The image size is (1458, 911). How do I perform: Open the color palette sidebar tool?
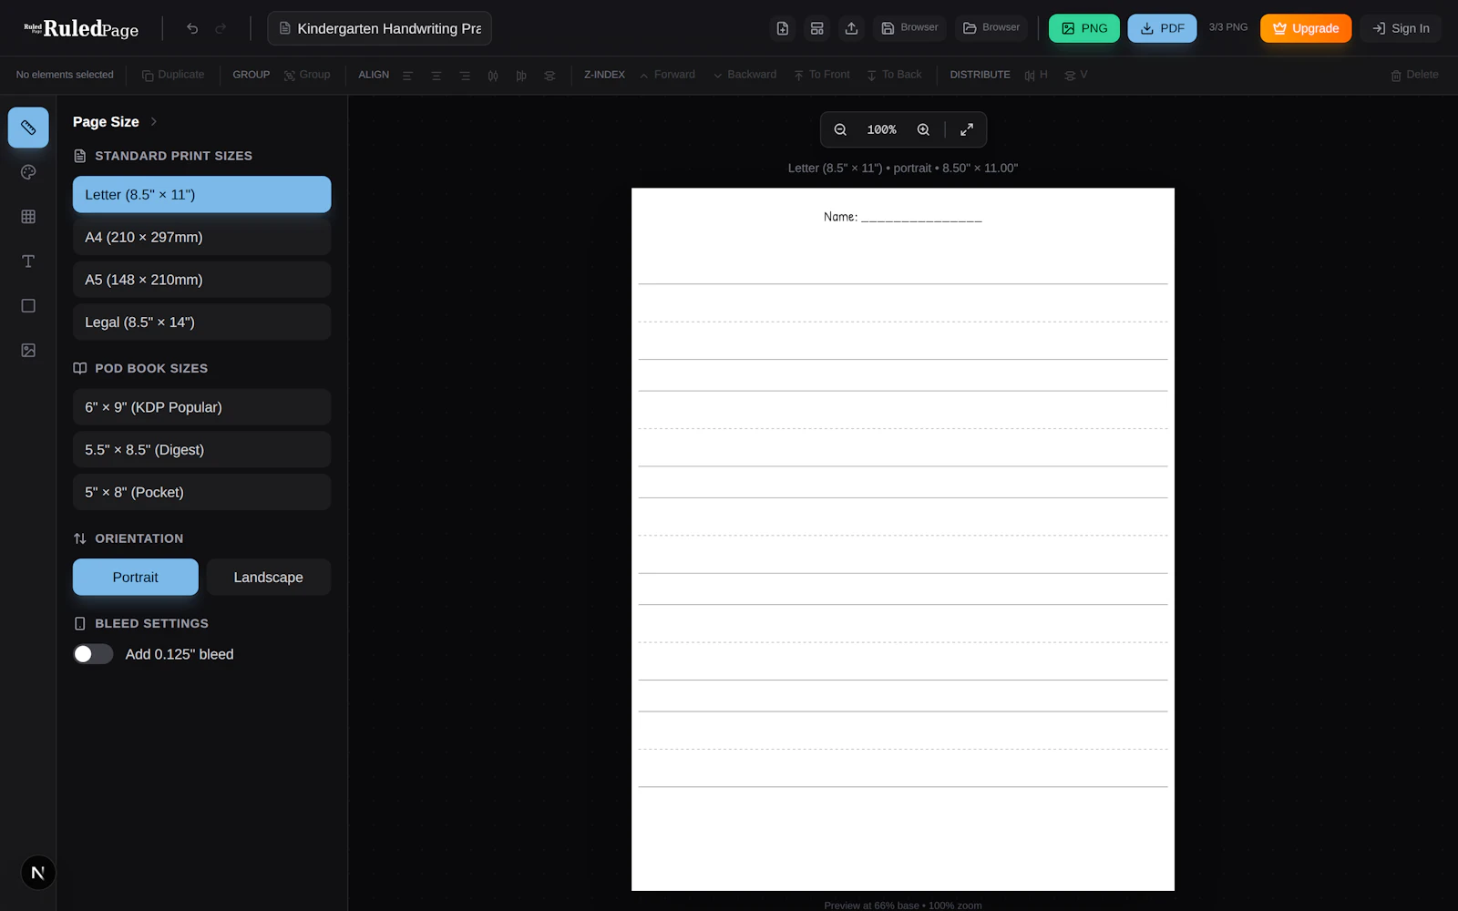28,172
